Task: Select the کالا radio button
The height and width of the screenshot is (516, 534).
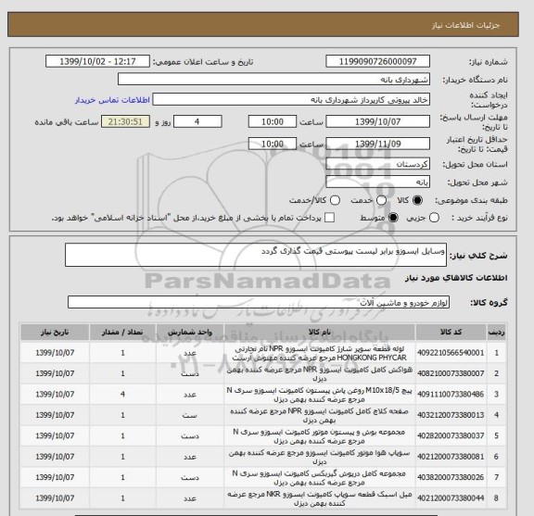Action: click(417, 200)
